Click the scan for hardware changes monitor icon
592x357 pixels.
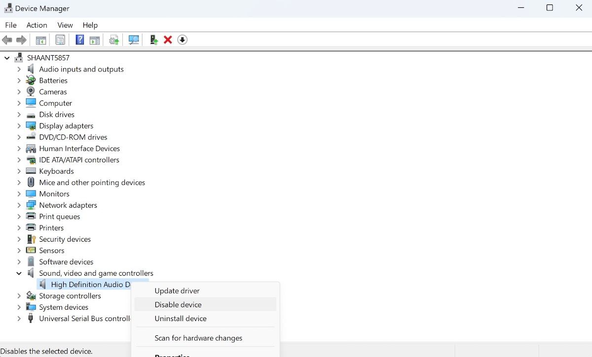(134, 40)
